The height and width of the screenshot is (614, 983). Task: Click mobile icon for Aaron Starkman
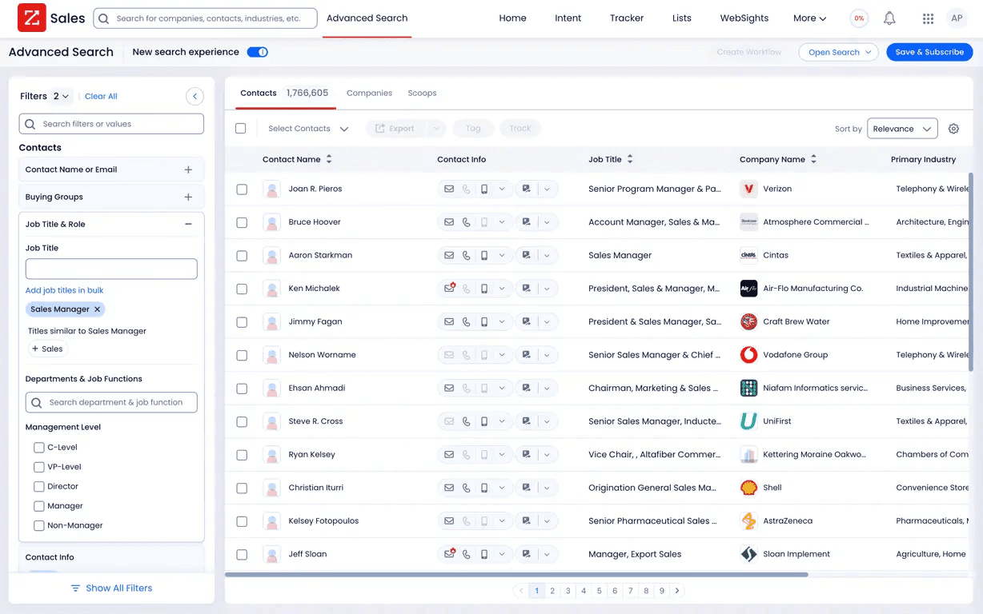click(484, 256)
